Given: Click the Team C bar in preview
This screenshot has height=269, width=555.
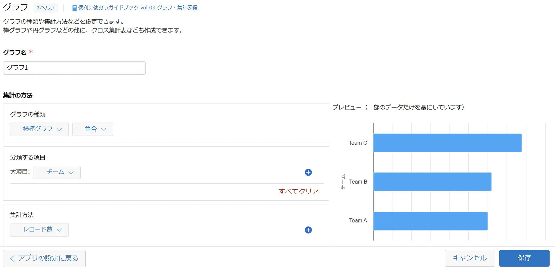Looking at the screenshot, I should point(447,143).
